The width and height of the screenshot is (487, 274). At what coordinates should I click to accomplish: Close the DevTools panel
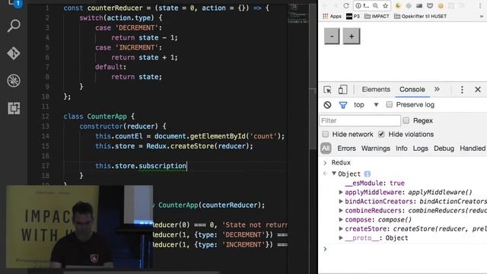(478, 90)
